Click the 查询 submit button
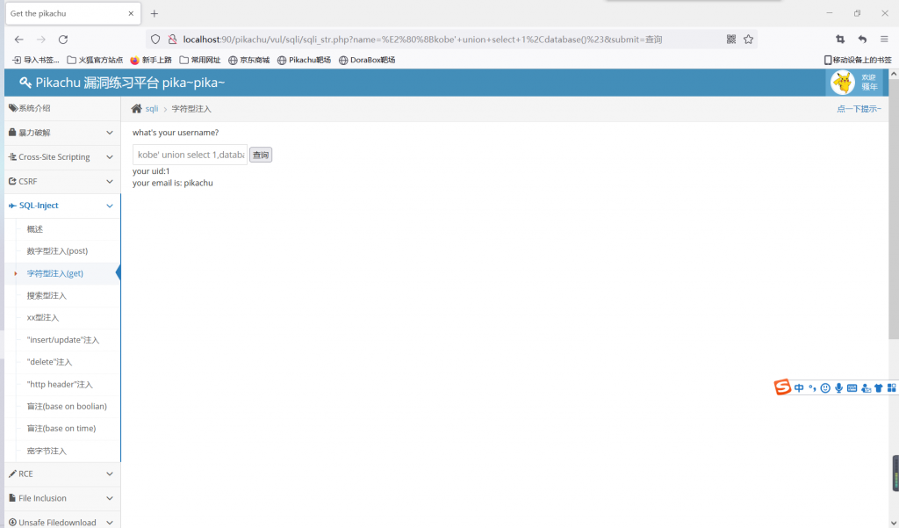This screenshot has height=528, width=899. [261, 155]
